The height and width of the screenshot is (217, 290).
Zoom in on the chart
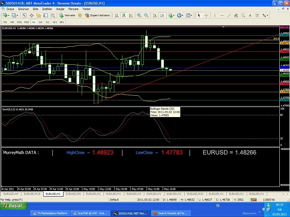[x=139, y=15]
